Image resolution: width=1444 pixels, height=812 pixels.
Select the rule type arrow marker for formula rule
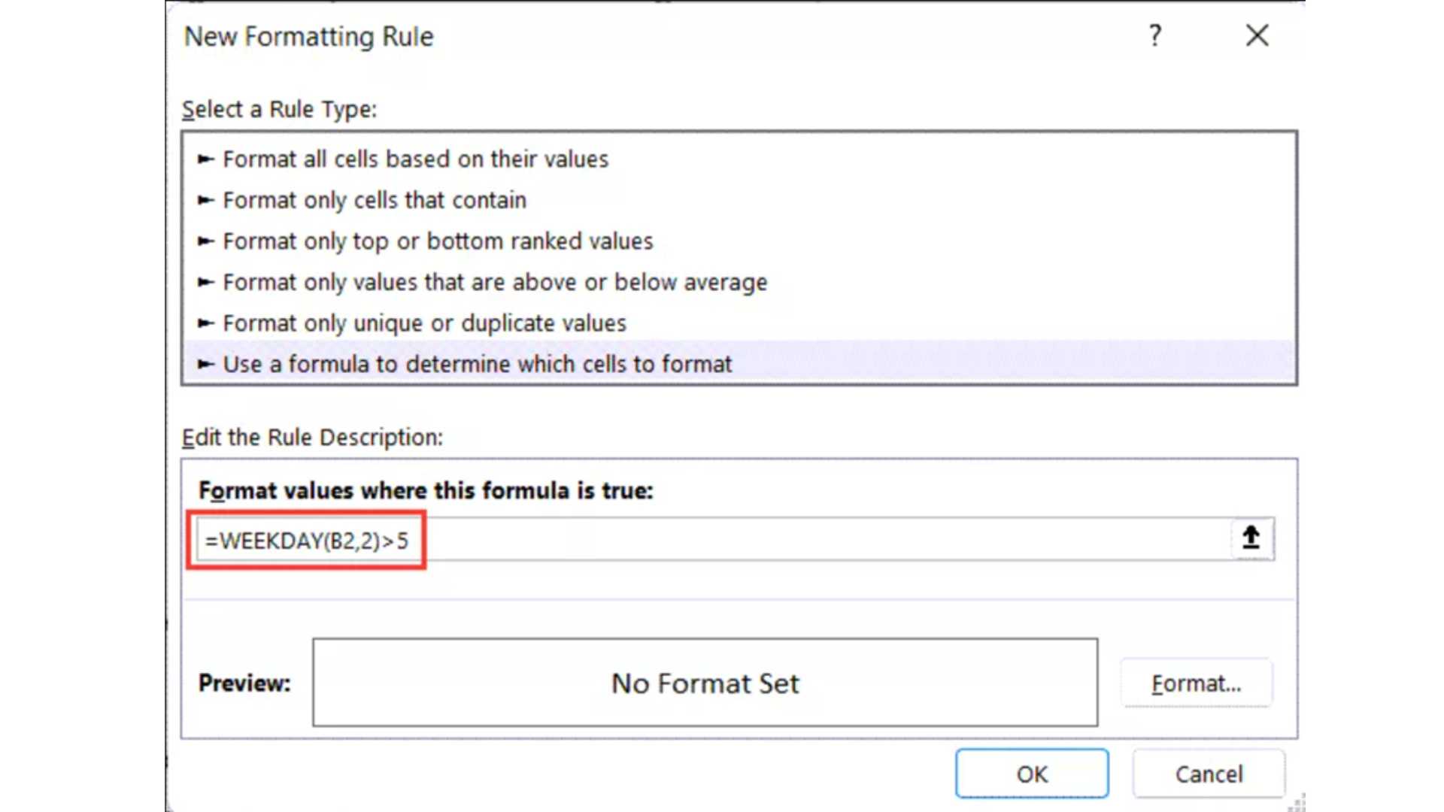point(203,364)
